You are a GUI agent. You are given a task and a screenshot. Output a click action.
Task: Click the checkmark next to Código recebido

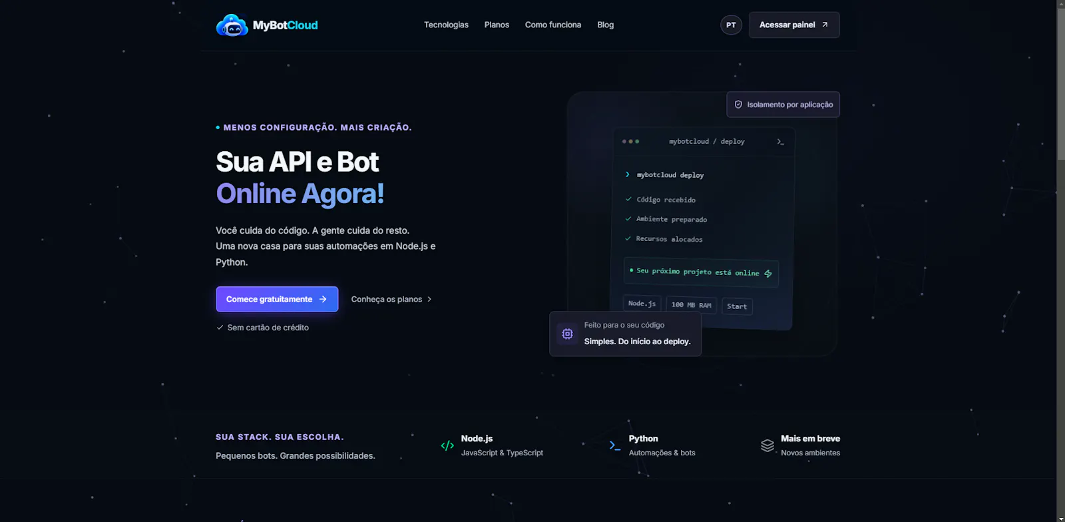point(628,199)
